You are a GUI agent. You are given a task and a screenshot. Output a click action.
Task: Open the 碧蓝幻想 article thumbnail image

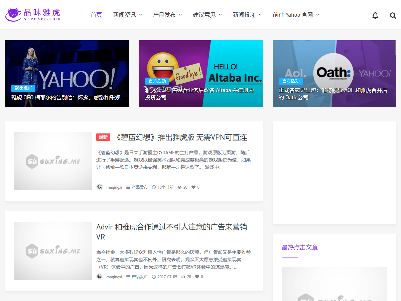pyautogui.click(x=53, y=161)
